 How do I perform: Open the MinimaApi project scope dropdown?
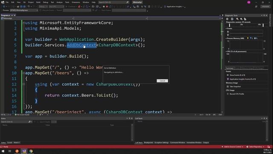[37, 18]
